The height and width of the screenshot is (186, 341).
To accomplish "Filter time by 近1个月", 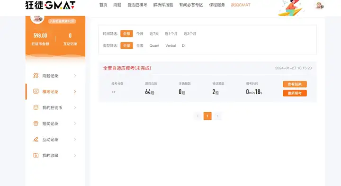I will 171,34.
